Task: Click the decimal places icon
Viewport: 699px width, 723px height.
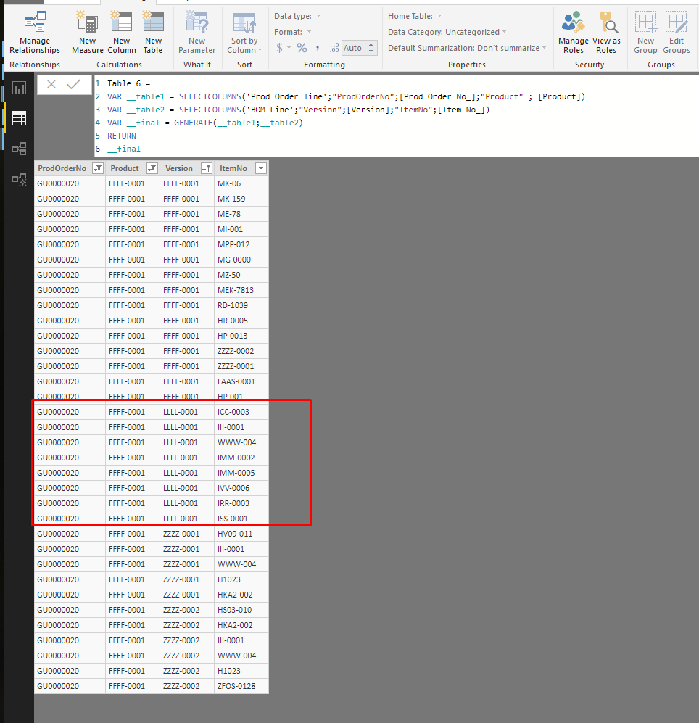Action: [334, 47]
